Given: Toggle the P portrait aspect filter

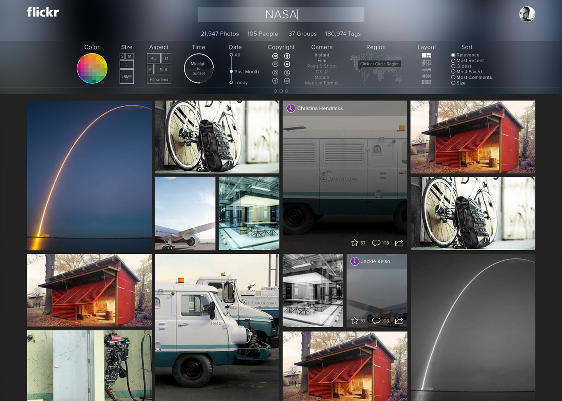Looking at the screenshot, I should (150, 69).
